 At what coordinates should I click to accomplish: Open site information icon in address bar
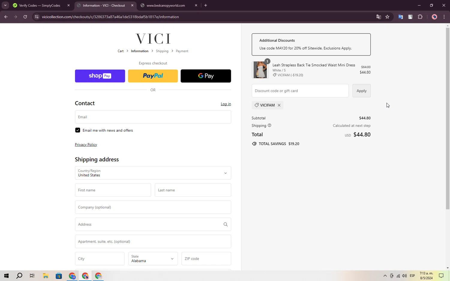click(x=37, y=17)
